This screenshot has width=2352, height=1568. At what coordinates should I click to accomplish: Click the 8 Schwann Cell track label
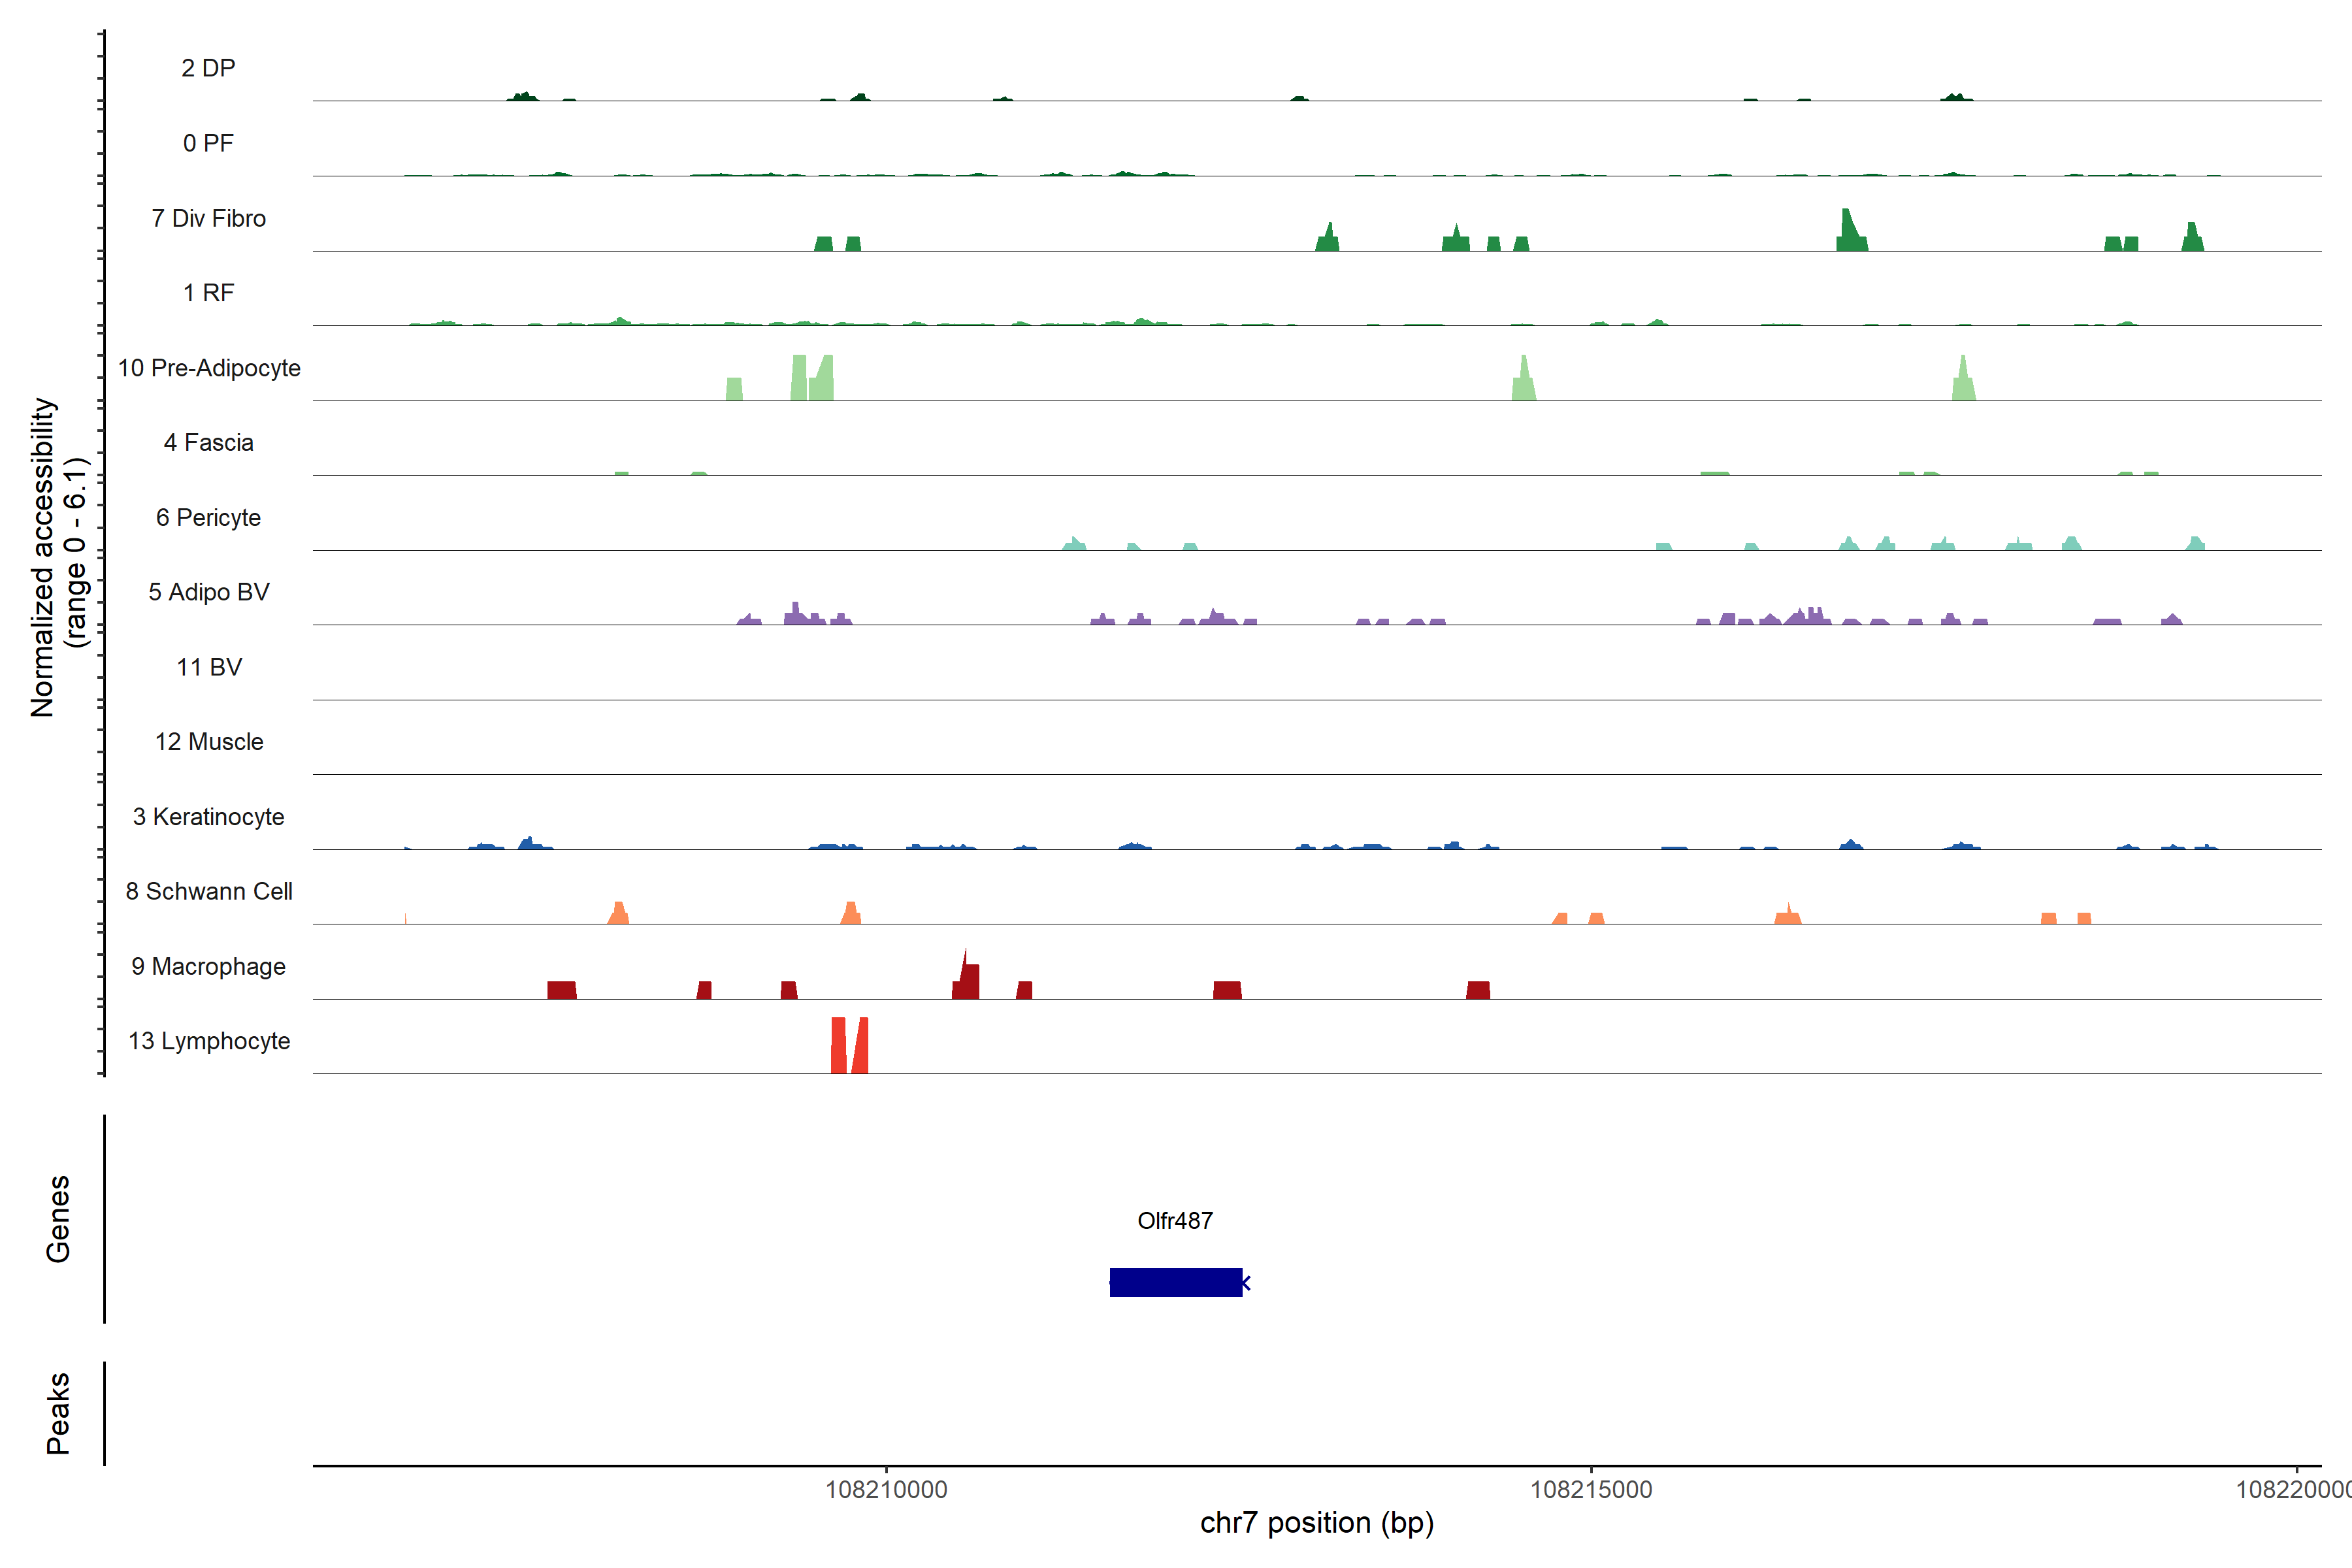pos(208,891)
